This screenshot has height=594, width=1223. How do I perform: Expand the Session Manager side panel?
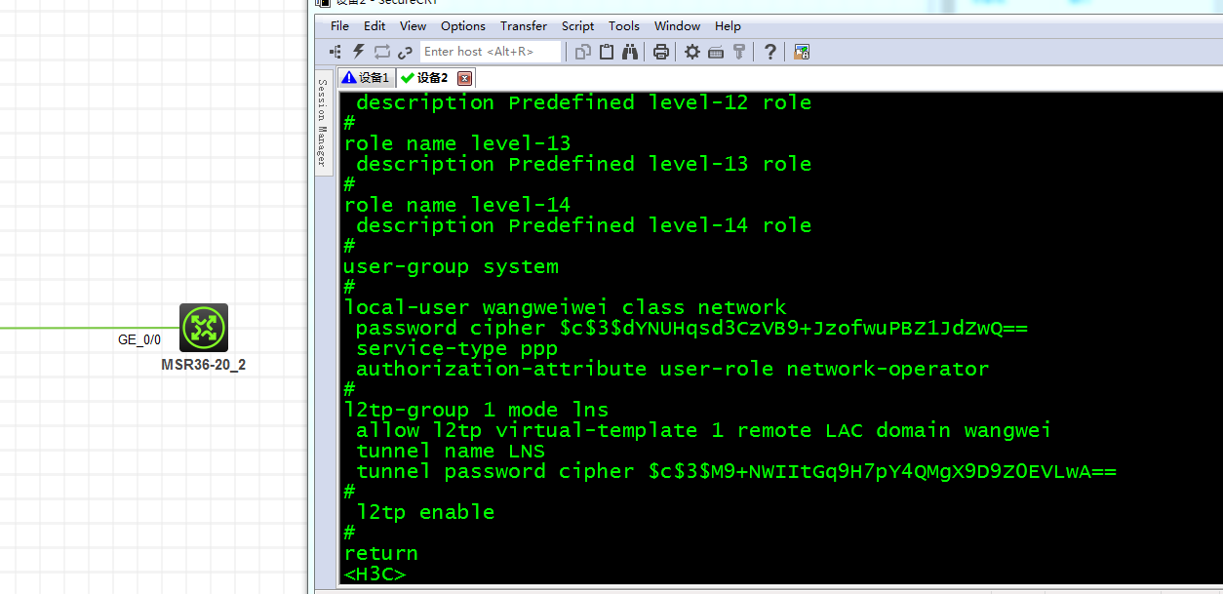click(x=323, y=122)
